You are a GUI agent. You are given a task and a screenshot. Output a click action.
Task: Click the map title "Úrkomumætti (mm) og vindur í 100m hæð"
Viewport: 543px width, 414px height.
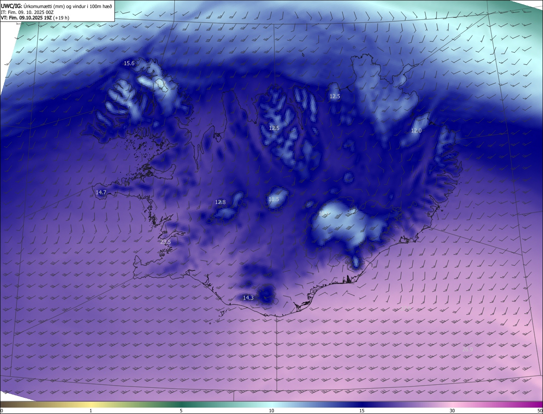click(67, 6)
